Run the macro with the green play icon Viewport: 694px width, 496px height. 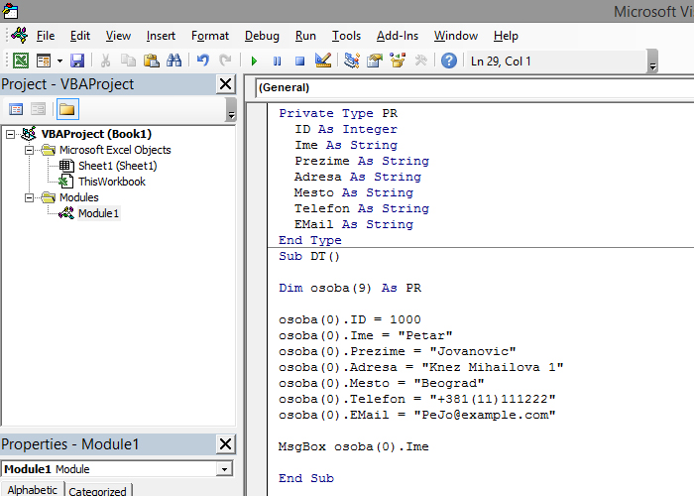(254, 62)
